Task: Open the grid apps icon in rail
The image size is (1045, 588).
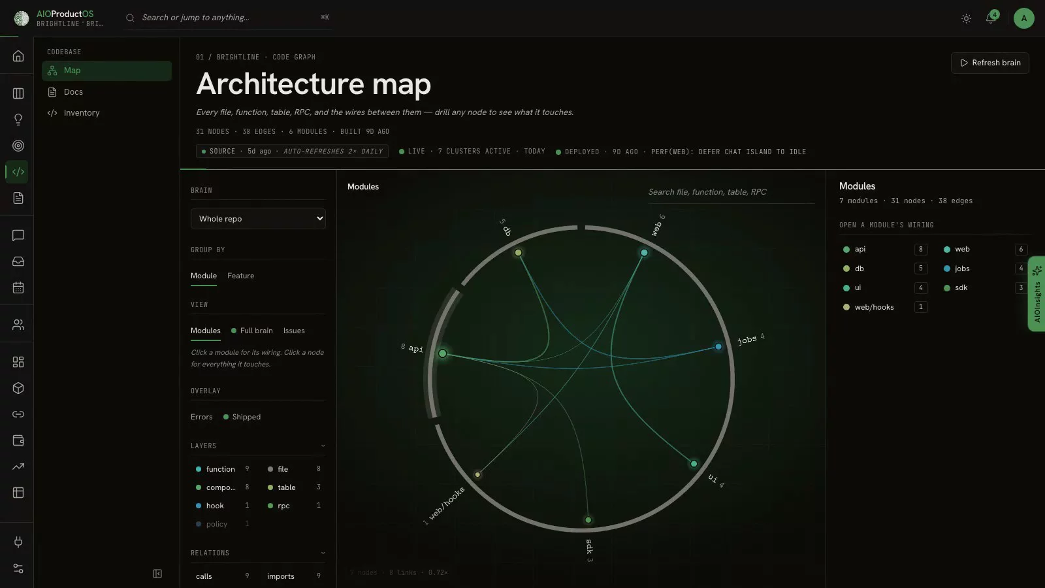Action: pos(18,362)
